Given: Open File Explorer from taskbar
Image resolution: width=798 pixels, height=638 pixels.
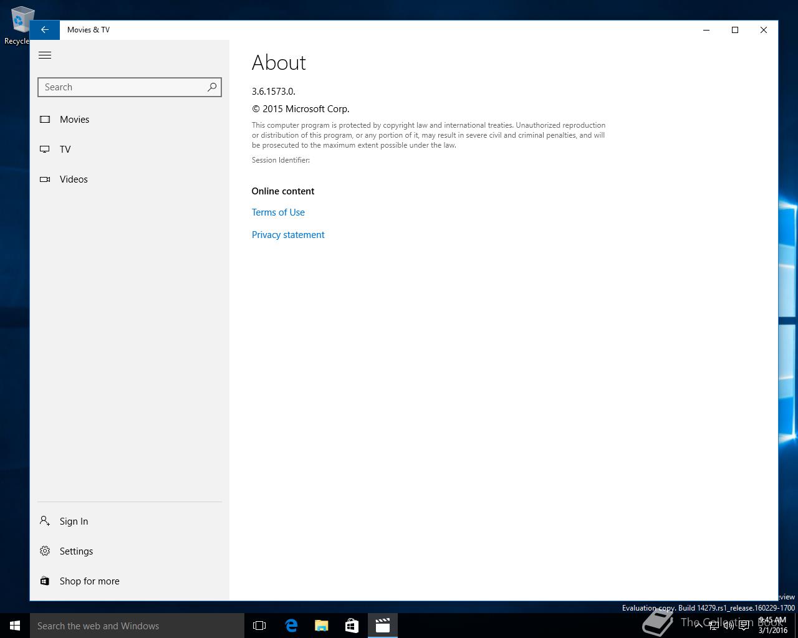Looking at the screenshot, I should pyautogui.click(x=321, y=626).
